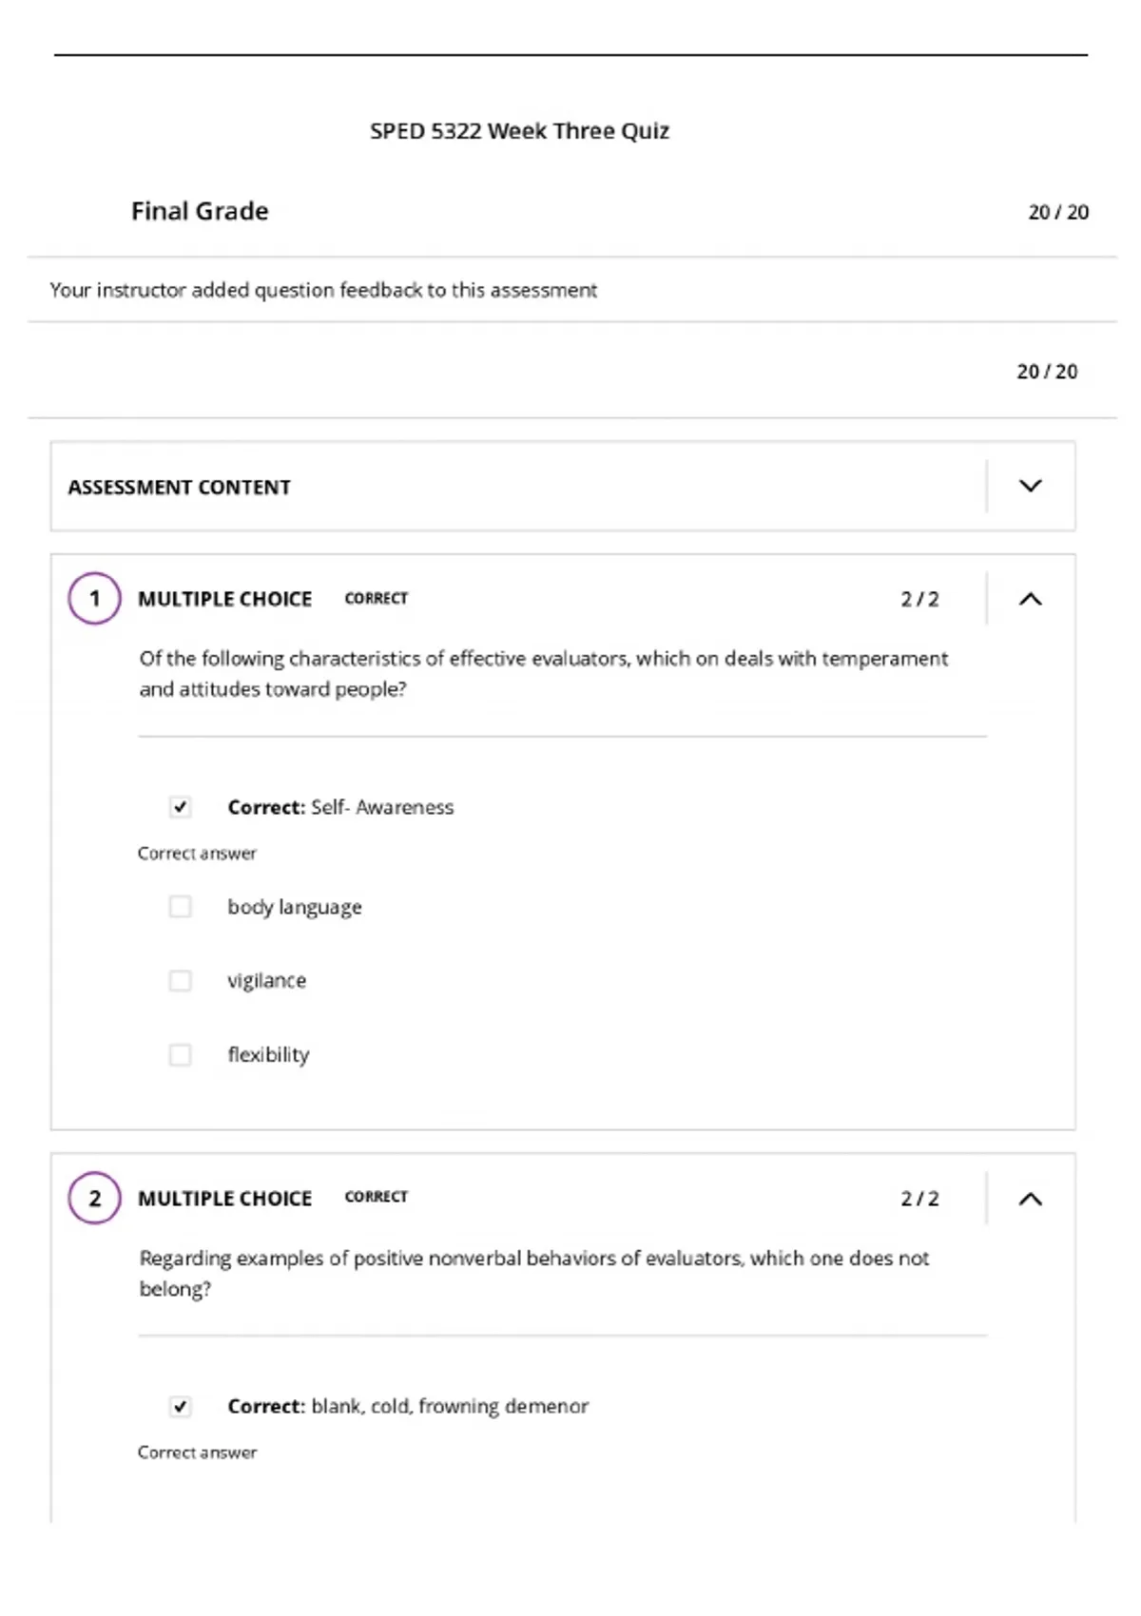The width and height of the screenshot is (1141, 1616).
Task: Click the question 2 number circle
Action: point(94,1198)
